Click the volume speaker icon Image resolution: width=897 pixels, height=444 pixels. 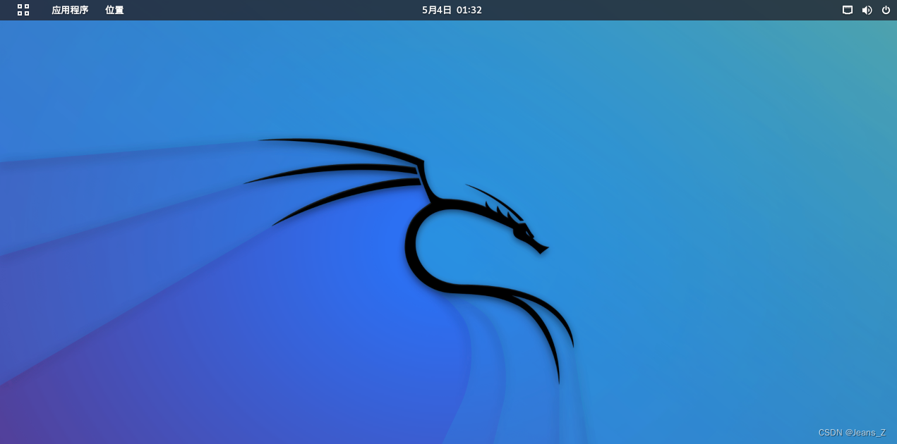(x=867, y=10)
